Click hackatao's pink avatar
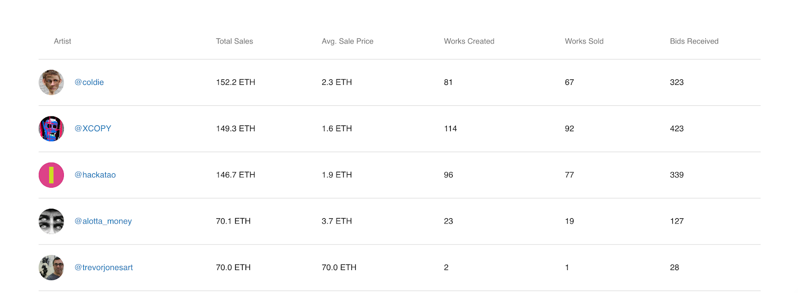This screenshot has width=798, height=293. point(51,175)
